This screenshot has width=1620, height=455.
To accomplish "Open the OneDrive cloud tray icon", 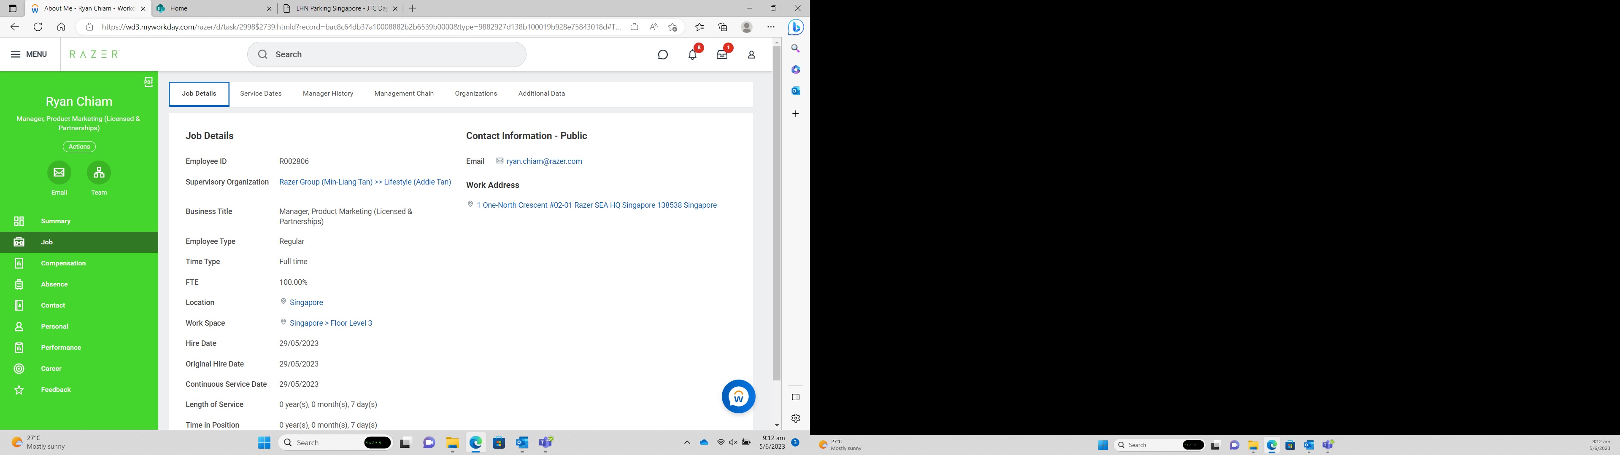I will [x=705, y=442].
